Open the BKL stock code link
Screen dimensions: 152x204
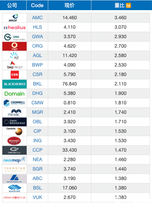[x=37, y=84]
